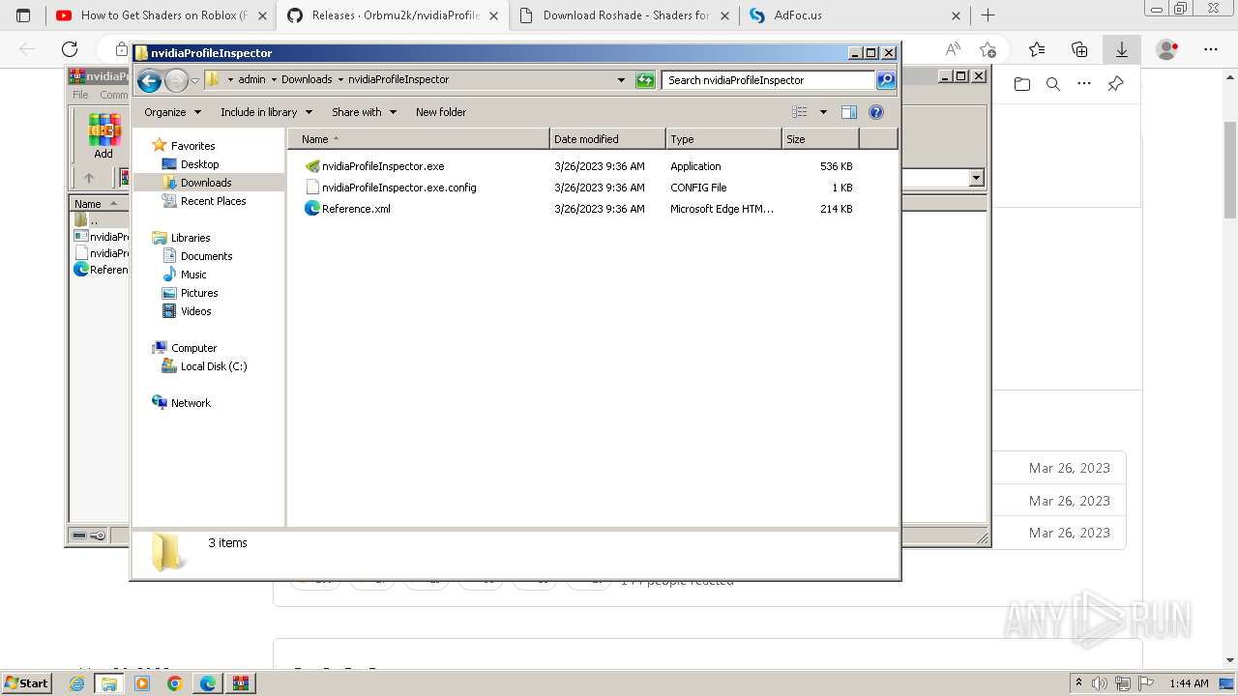Screen dimensions: 1238x696
Task: Open Pictures library
Action: (x=199, y=293)
